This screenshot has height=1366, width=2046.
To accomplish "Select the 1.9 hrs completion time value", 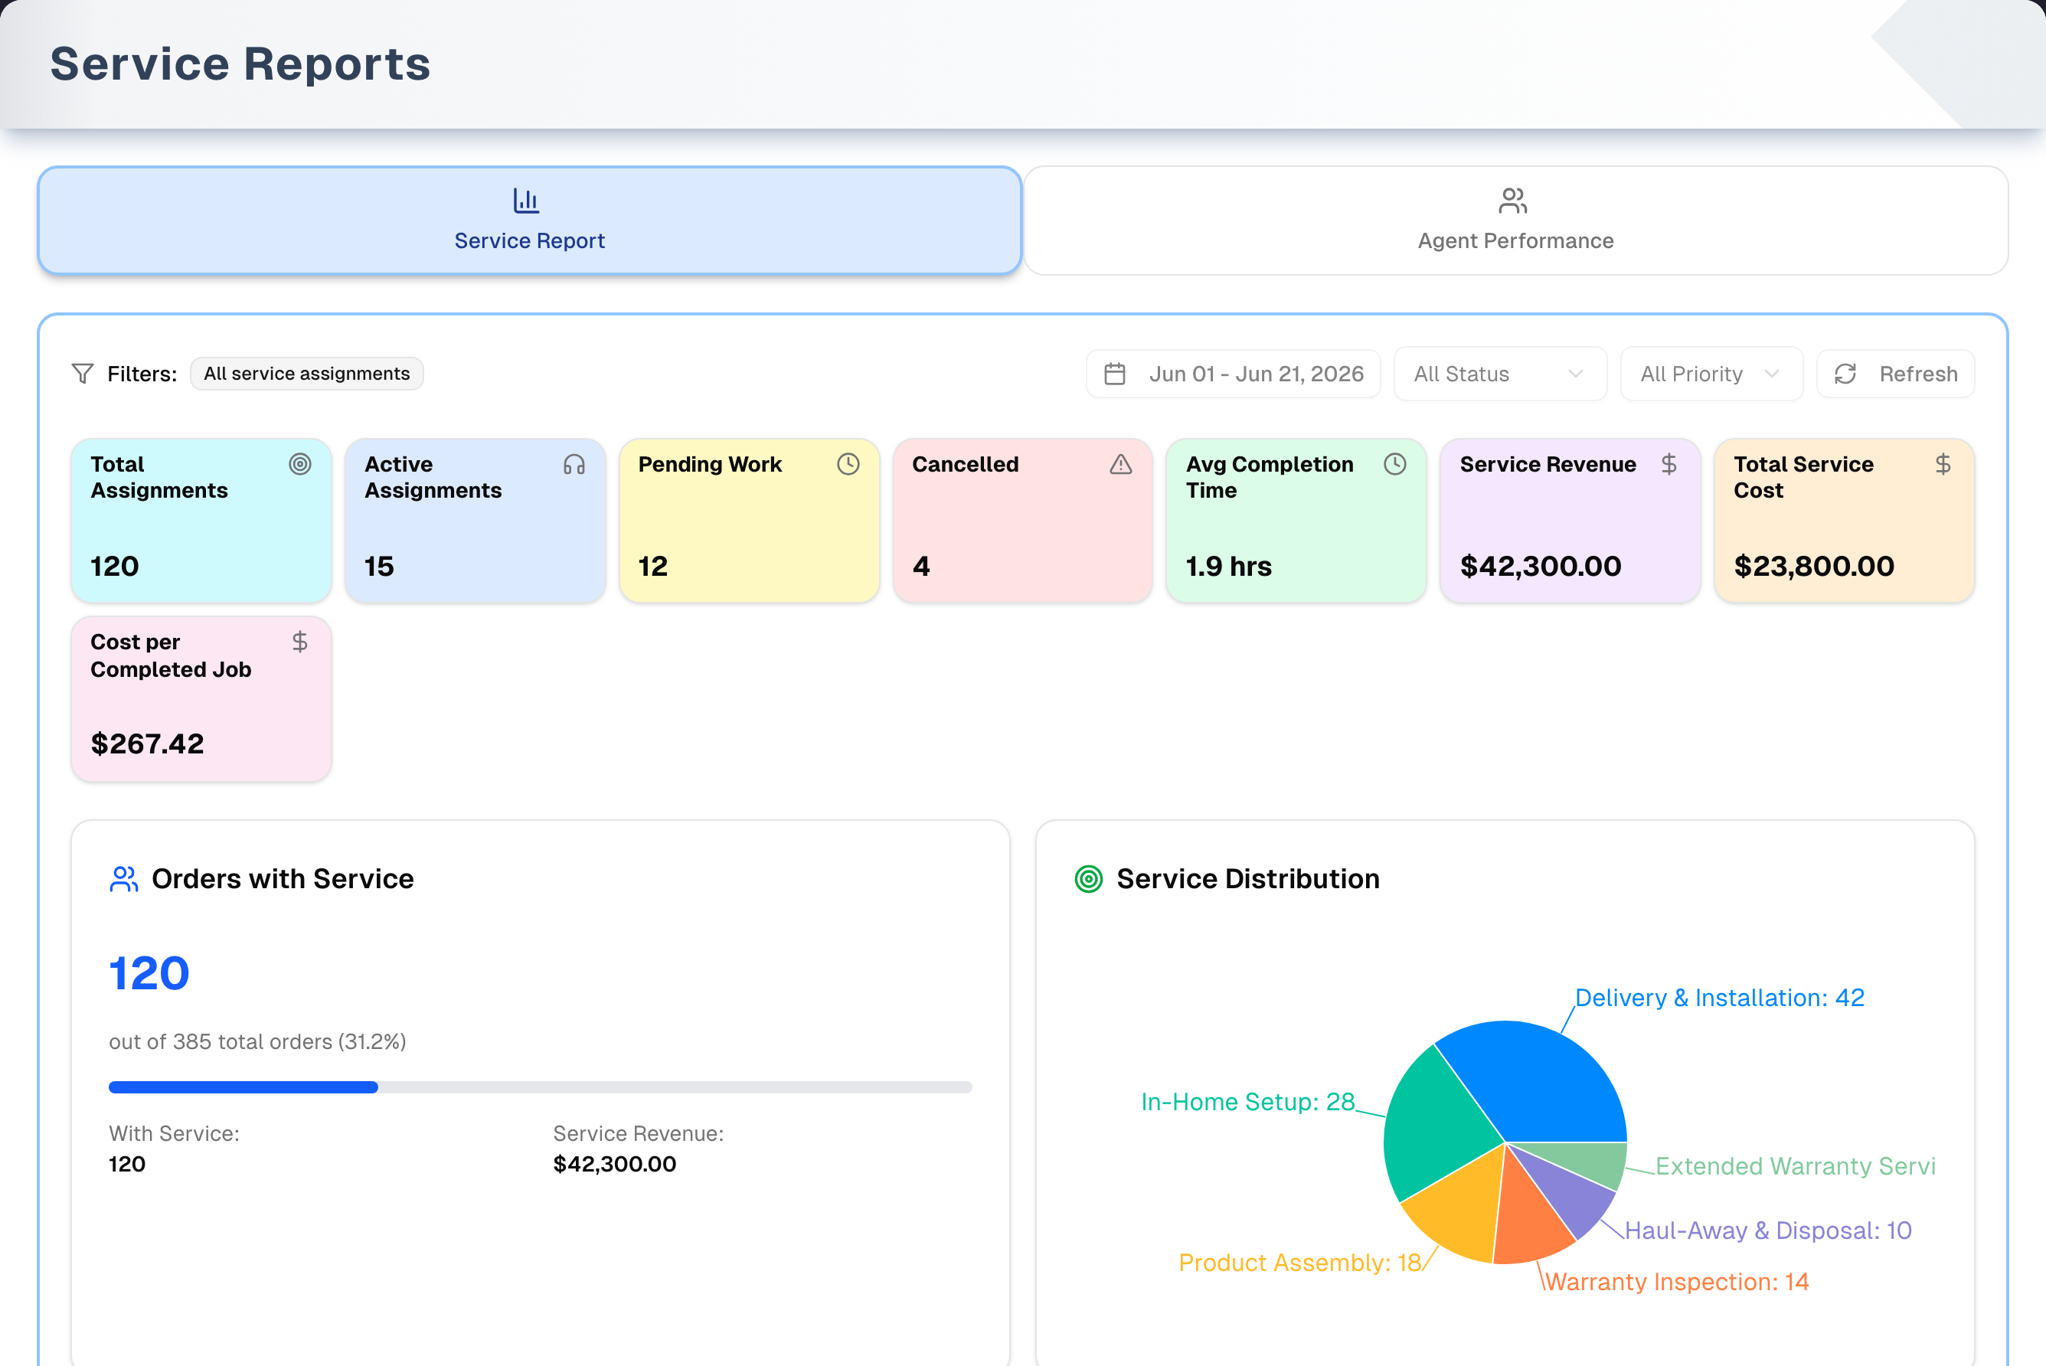I will coord(1229,567).
